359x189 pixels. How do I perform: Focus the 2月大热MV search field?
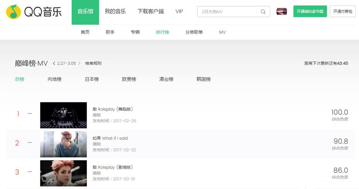tap(233, 12)
